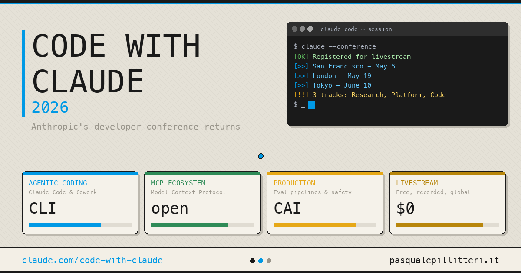This screenshot has height=273, width=521.
Task: Select the black pagination dot
Action: click(x=253, y=260)
